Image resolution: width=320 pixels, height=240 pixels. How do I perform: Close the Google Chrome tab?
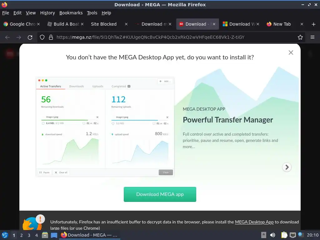(x=38, y=24)
